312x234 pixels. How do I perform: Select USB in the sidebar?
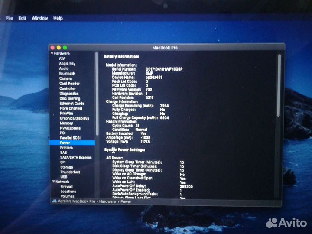coord(64,177)
